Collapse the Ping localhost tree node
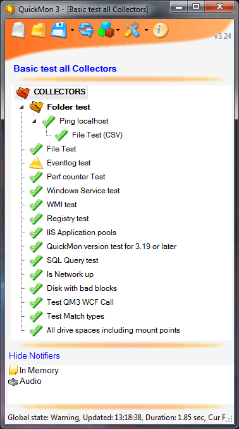 34,121
